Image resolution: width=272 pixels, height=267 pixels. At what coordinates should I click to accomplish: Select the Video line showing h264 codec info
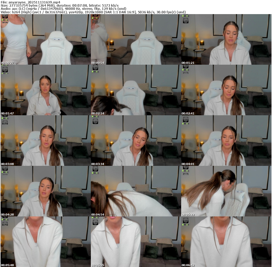pos(93,12)
